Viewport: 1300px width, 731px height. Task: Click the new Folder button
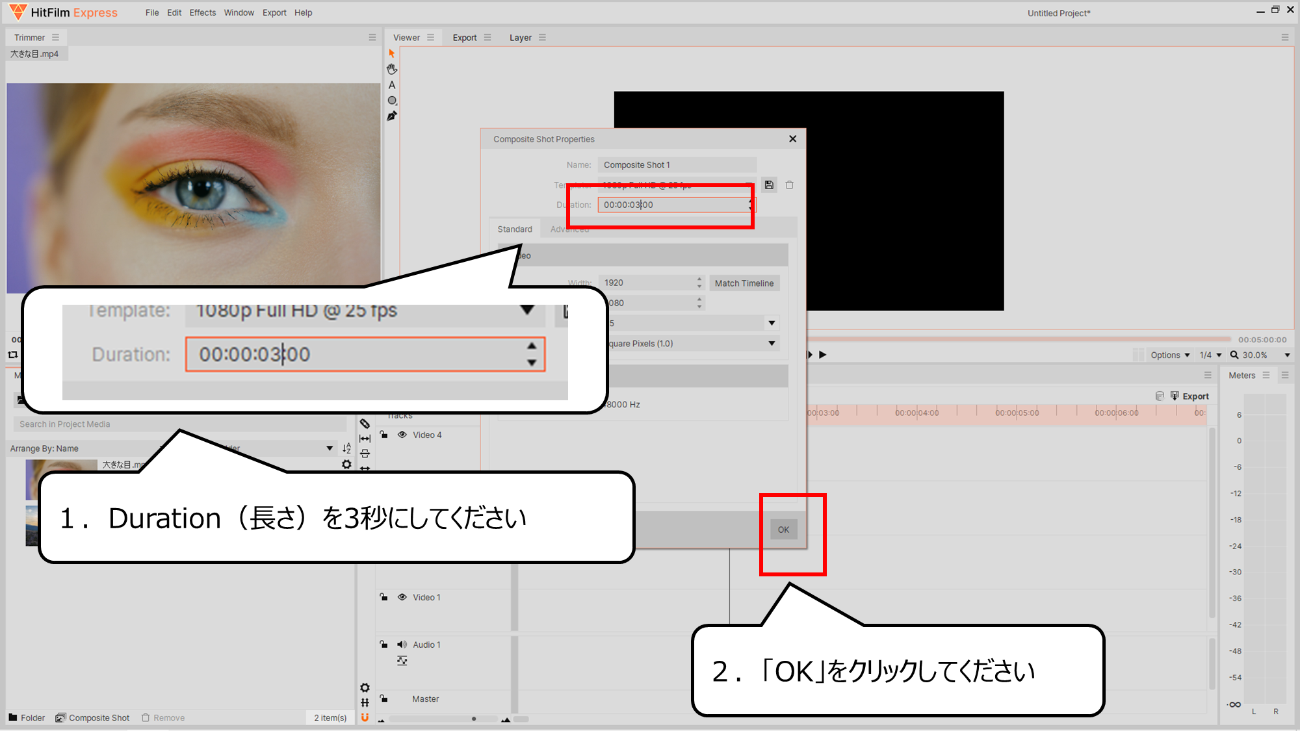click(27, 717)
